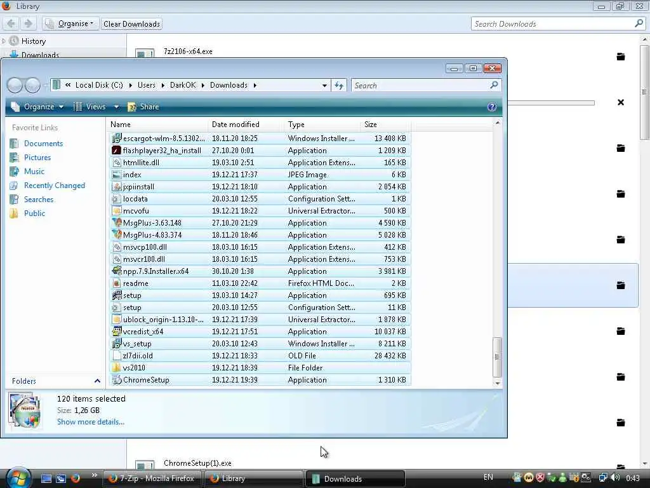Cancel download with X in Library
This screenshot has width=650, height=488.
pyautogui.click(x=621, y=102)
